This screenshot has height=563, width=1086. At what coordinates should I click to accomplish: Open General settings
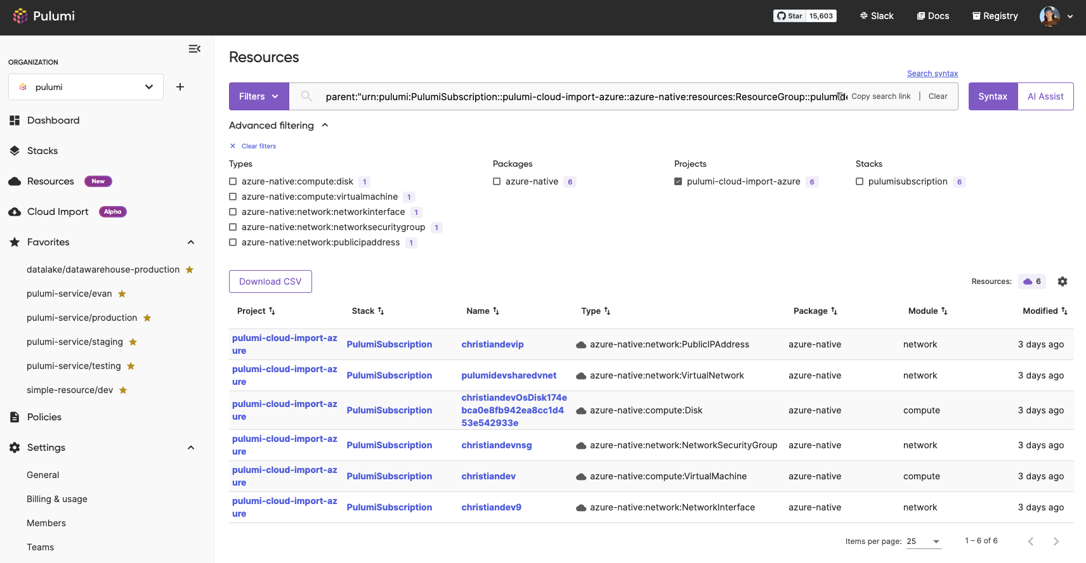point(43,475)
